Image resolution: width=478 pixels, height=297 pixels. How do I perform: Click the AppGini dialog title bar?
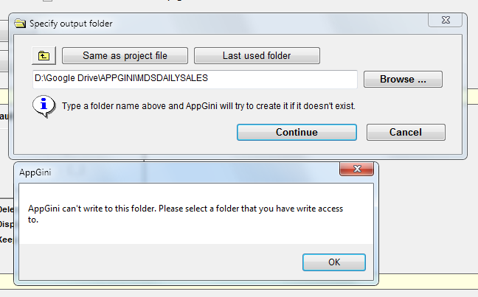point(177,172)
